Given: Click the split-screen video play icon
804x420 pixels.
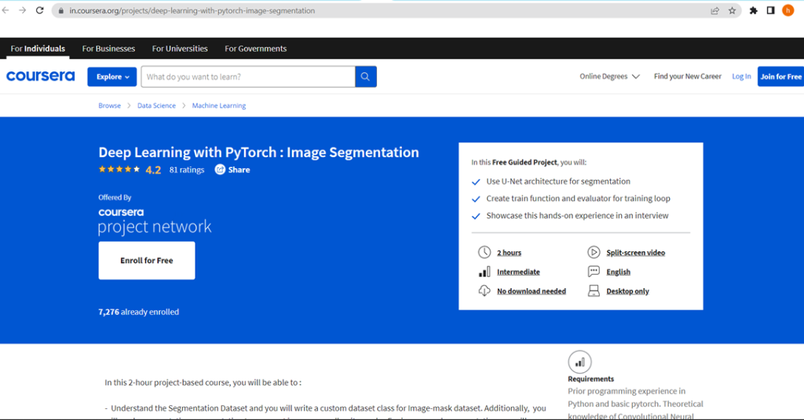Looking at the screenshot, I should [594, 252].
